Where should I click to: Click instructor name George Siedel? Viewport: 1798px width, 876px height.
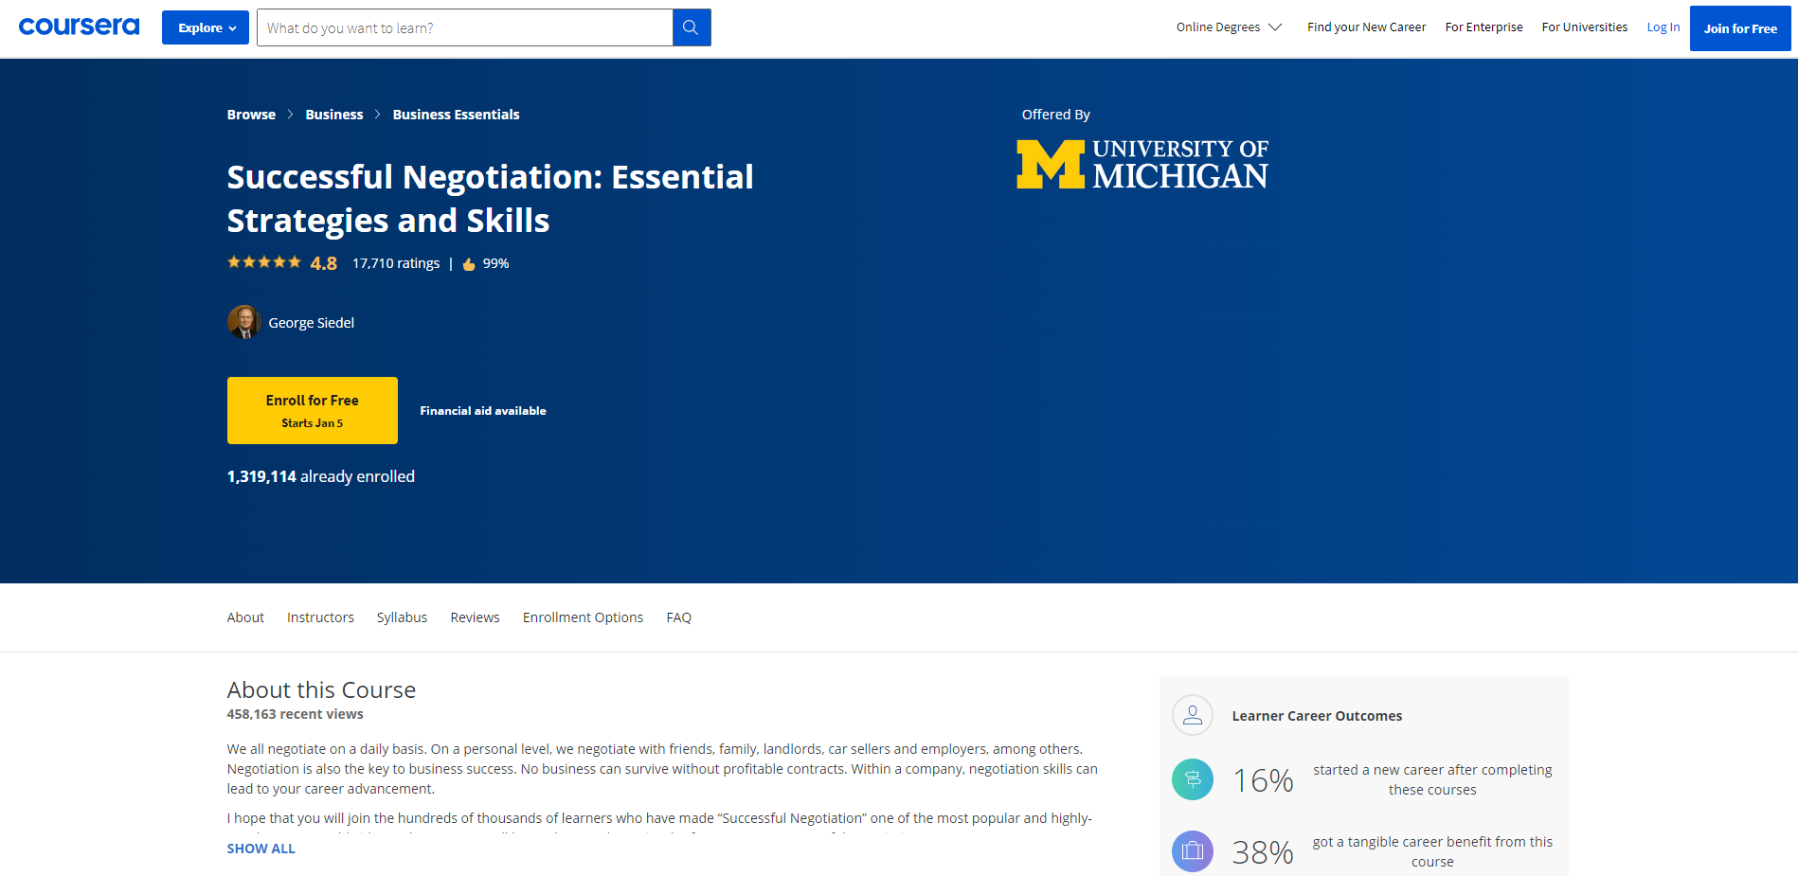point(312,323)
